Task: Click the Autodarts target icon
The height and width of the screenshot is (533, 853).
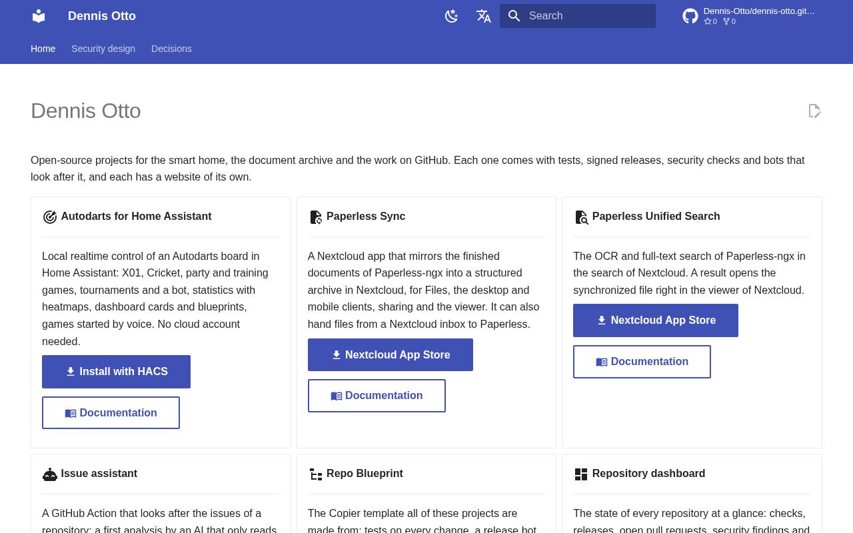Action: (x=50, y=217)
